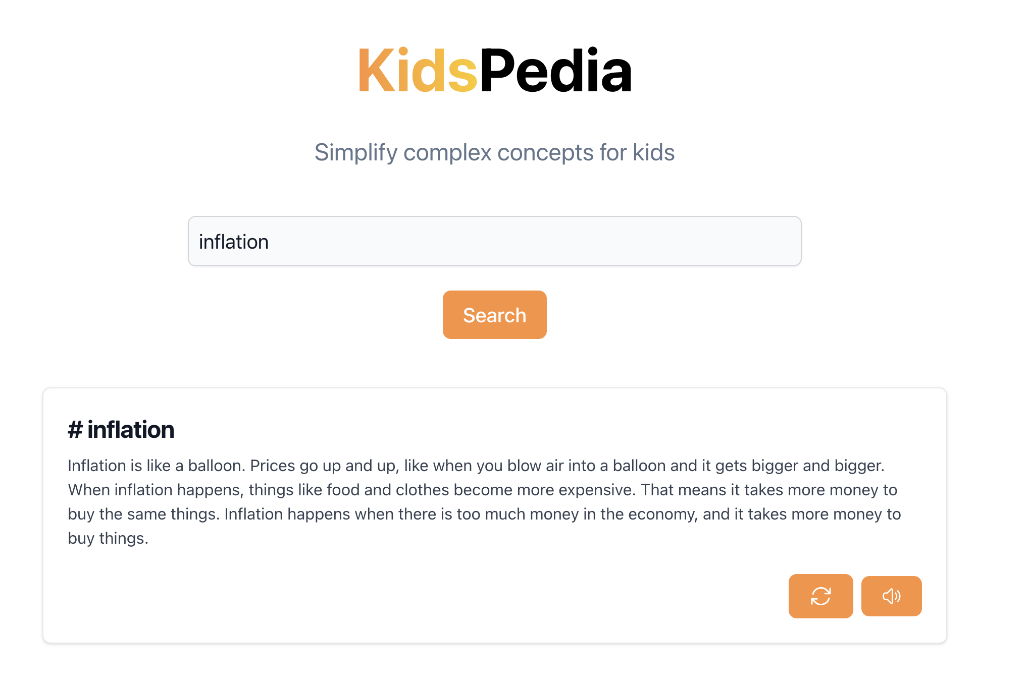Viewport: 1029px width, 690px height.
Task: Select the search input containing inflation
Action: (494, 241)
